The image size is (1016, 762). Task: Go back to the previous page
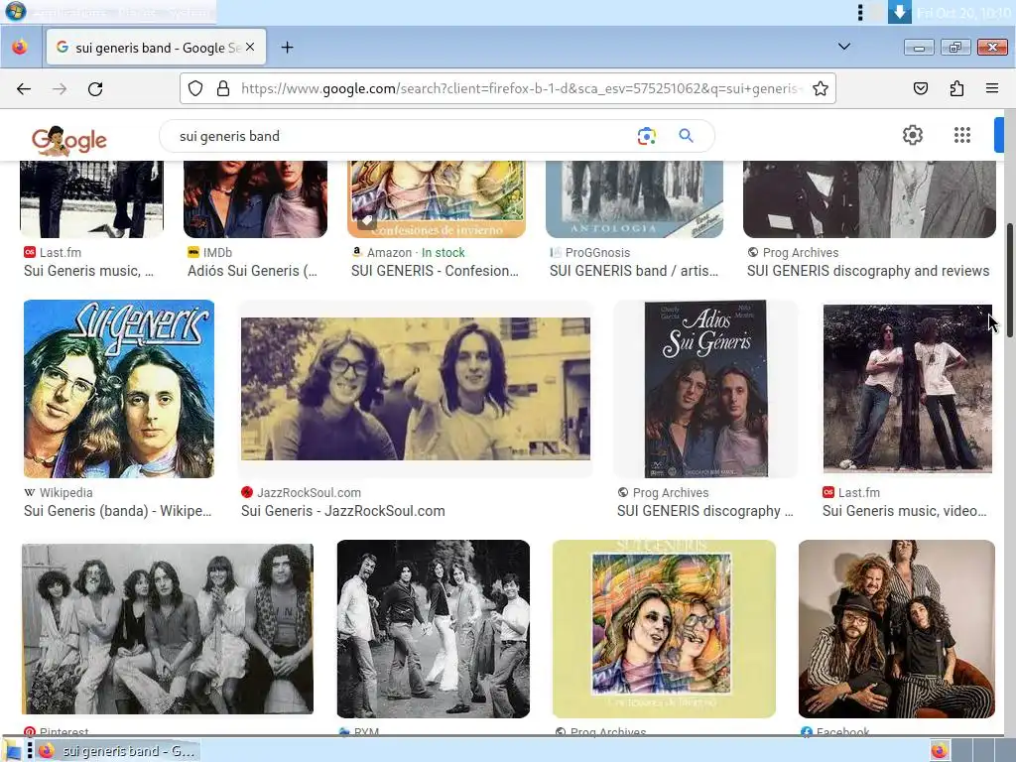pyautogui.click(x=24, y=88)
